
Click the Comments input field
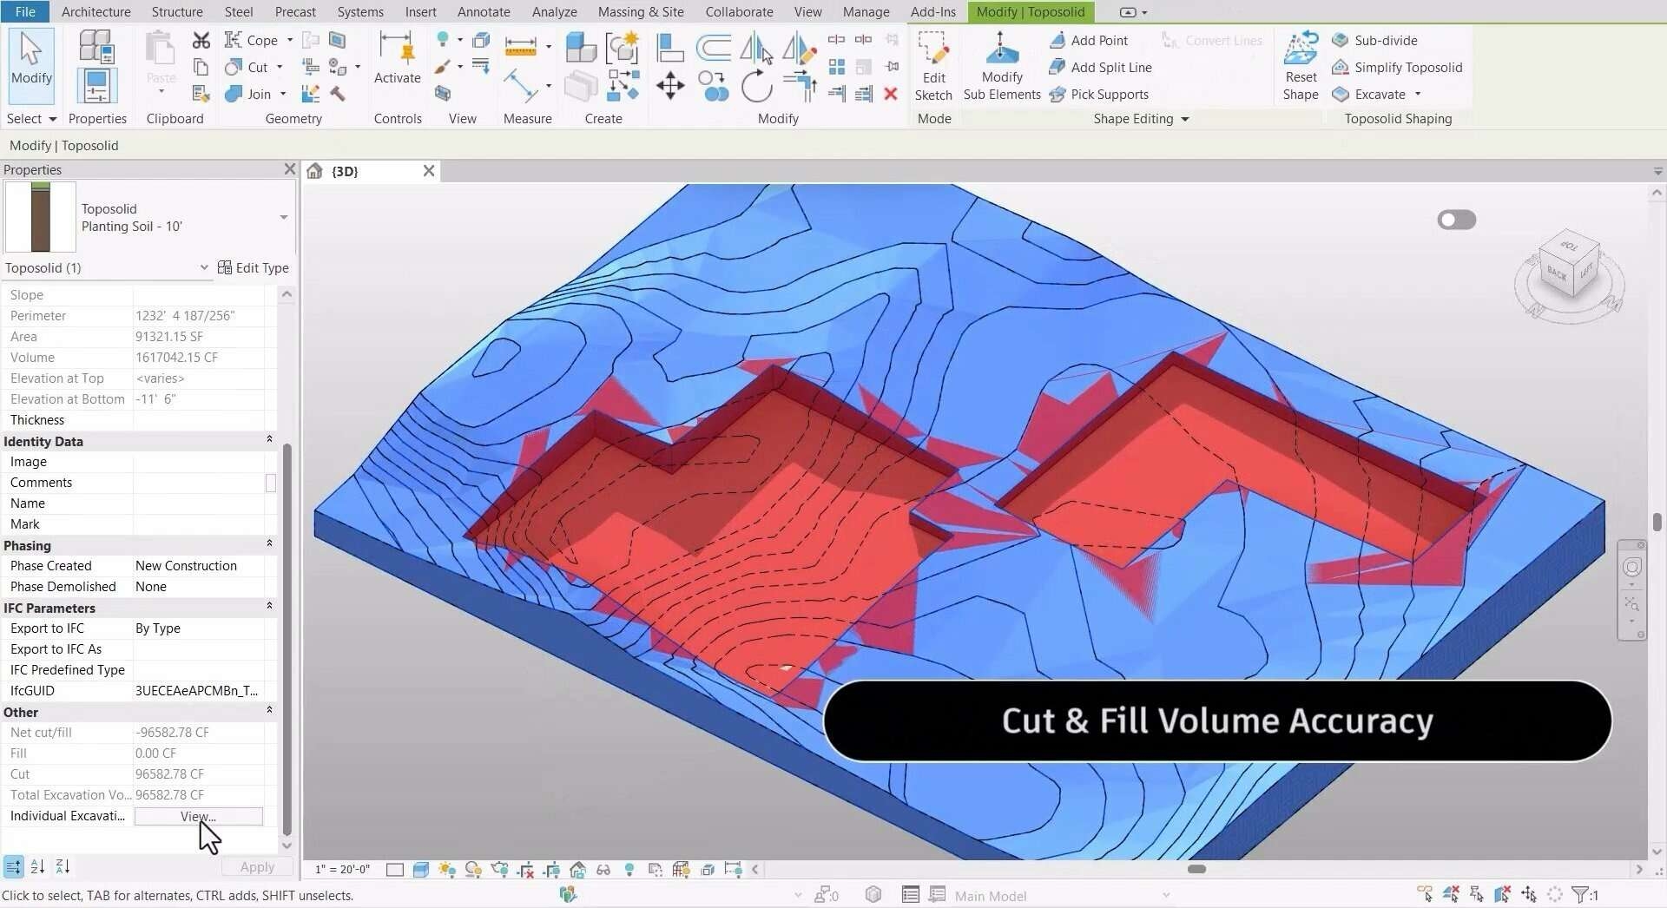pos(198,483)
